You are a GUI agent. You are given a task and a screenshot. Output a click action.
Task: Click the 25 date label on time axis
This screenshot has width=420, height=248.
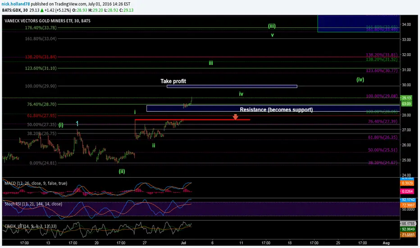(x=338, y=243)
